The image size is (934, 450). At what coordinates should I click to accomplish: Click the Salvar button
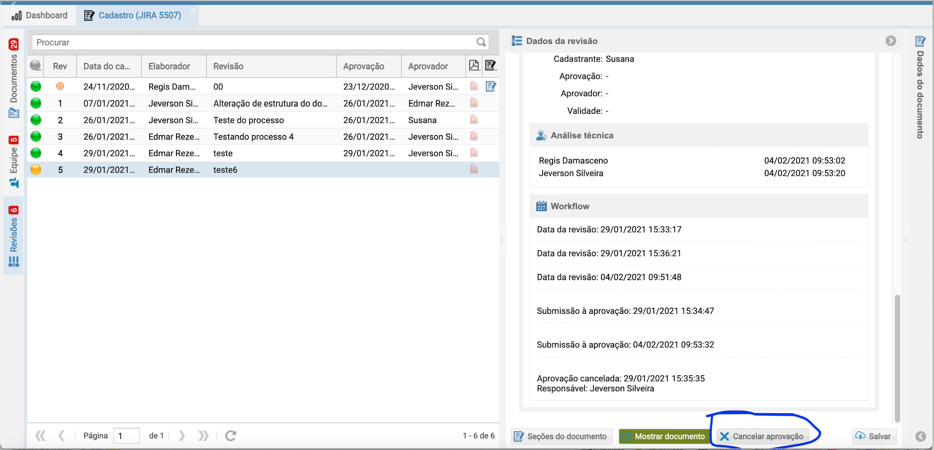(874, 436)
